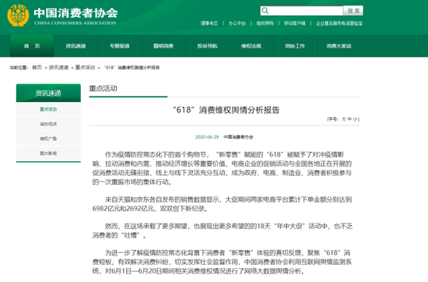The height and width of the screenshot is (282, 428).
Task: Click the China Consumers Association 315 logo
Action: click(x=18, y=16)
